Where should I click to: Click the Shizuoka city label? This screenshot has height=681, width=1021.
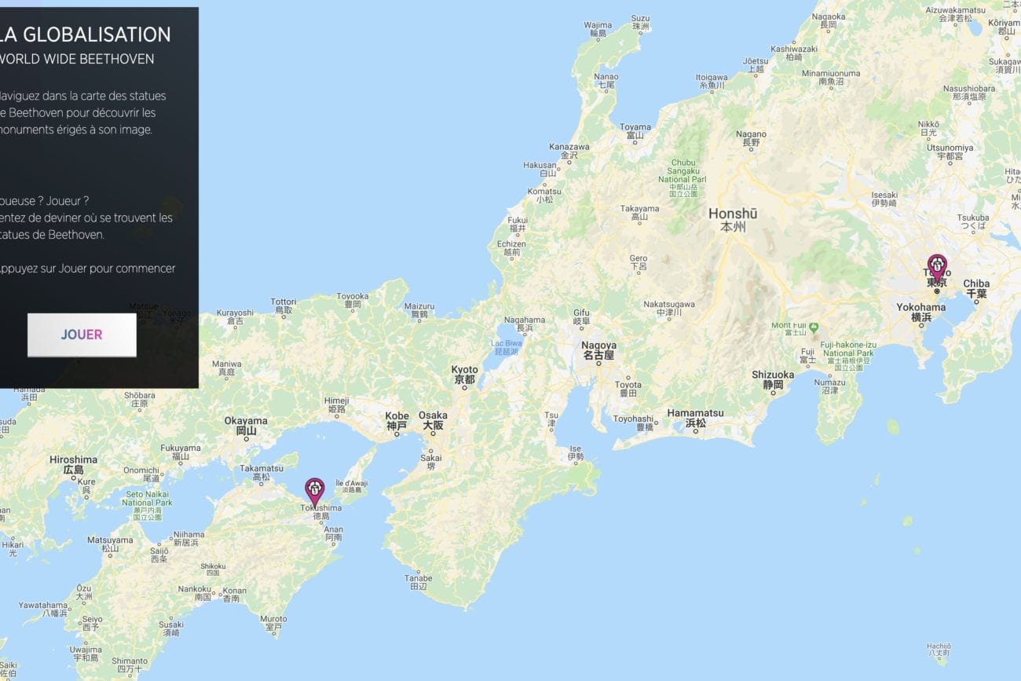773,380
